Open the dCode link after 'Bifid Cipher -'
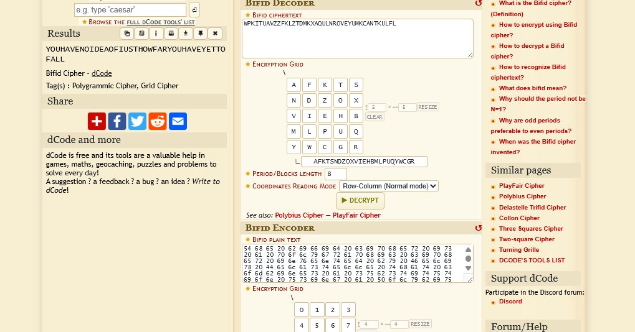635x332 pixels. pos(102,73)
